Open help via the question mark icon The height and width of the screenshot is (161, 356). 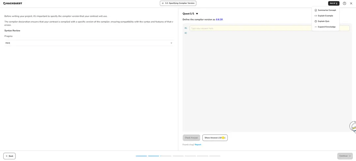tap(344, 3)
